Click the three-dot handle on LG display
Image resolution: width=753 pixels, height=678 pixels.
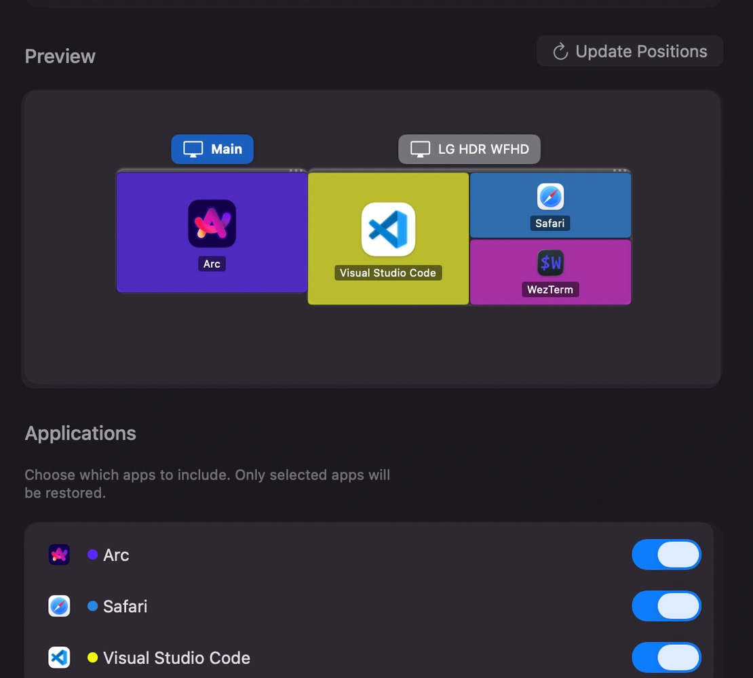[x=619, y=170]
